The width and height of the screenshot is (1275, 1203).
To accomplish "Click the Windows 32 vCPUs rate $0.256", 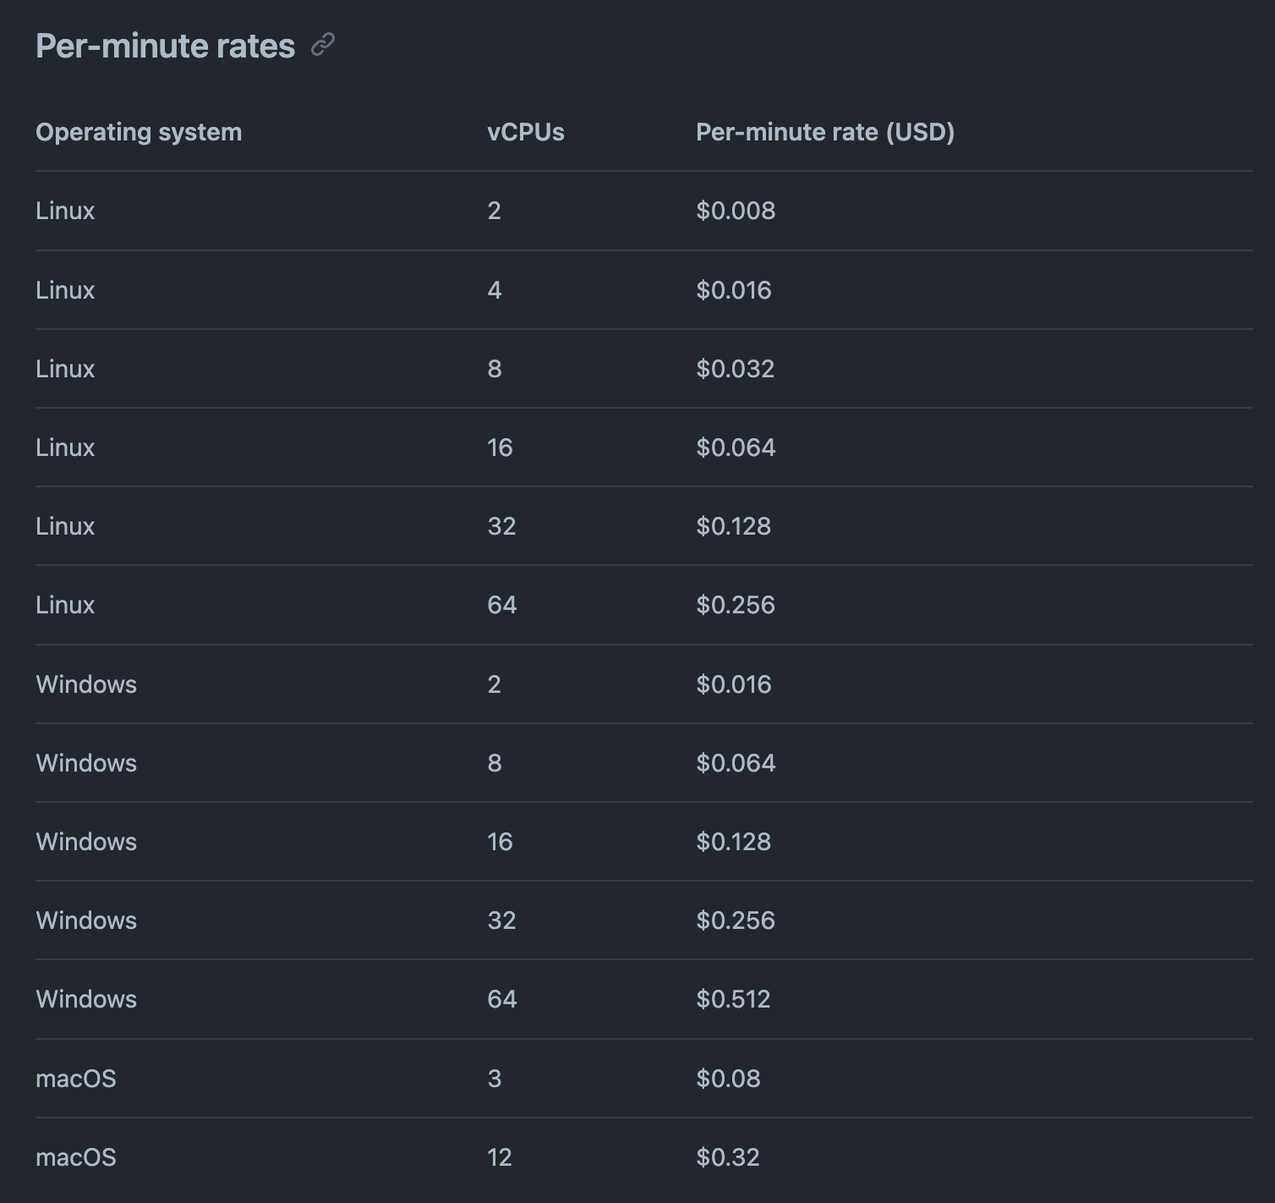I will click(735, 920).
